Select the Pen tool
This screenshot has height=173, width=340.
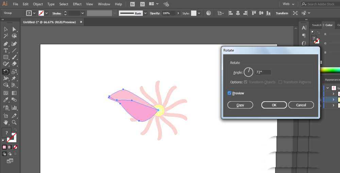[x=6, y=44]
